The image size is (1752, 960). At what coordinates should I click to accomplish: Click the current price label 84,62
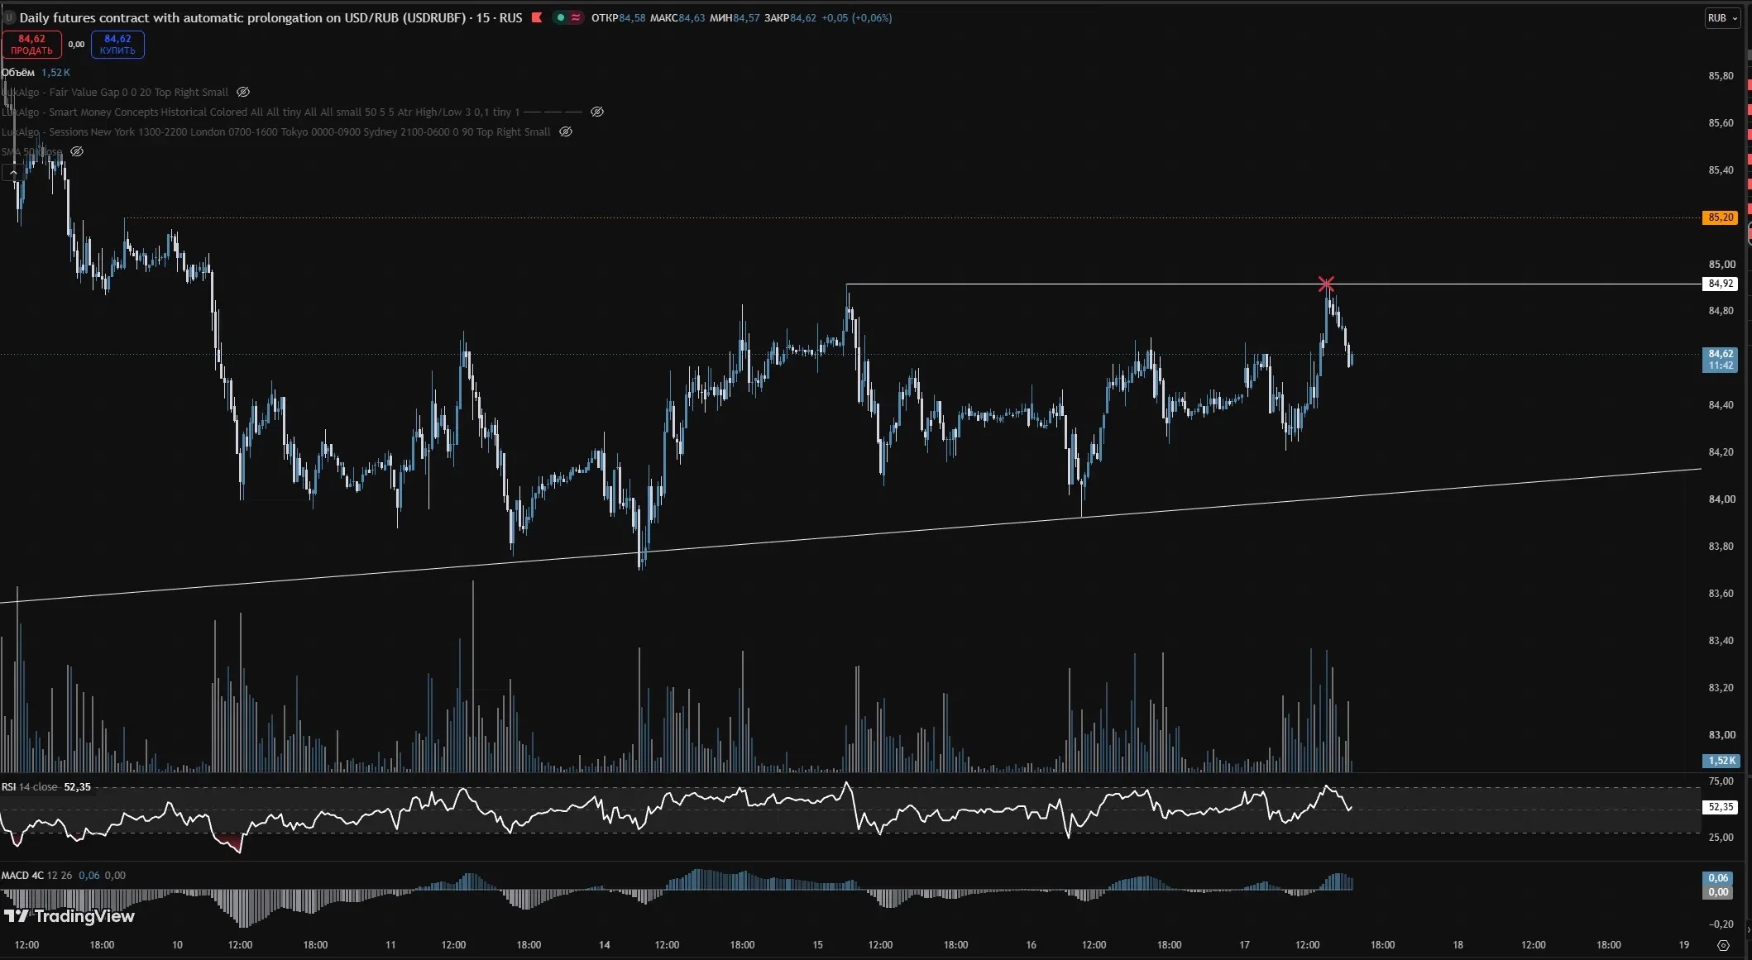1721,359
